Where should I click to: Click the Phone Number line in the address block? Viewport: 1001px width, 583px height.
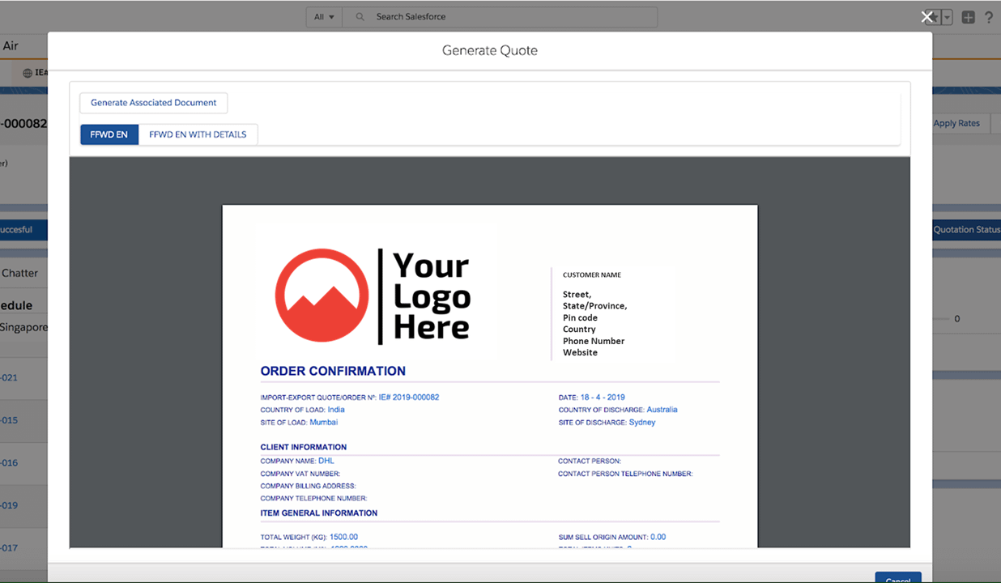click(x=594, y=341)
